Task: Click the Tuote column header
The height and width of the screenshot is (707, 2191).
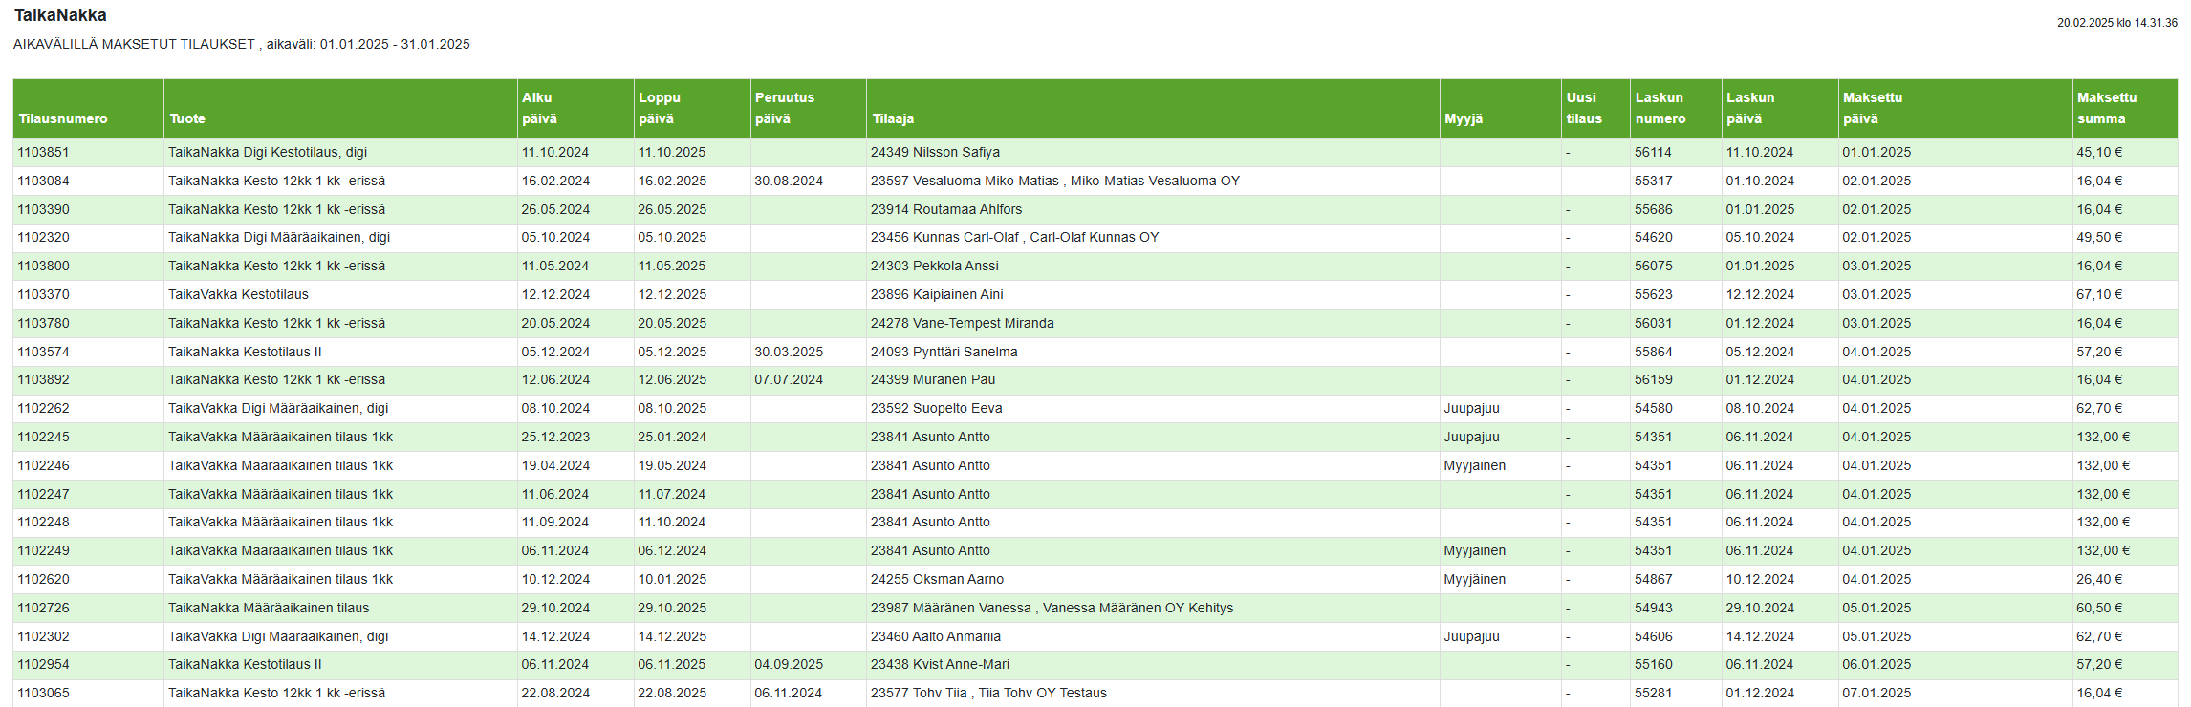Action: pos(187,118)
